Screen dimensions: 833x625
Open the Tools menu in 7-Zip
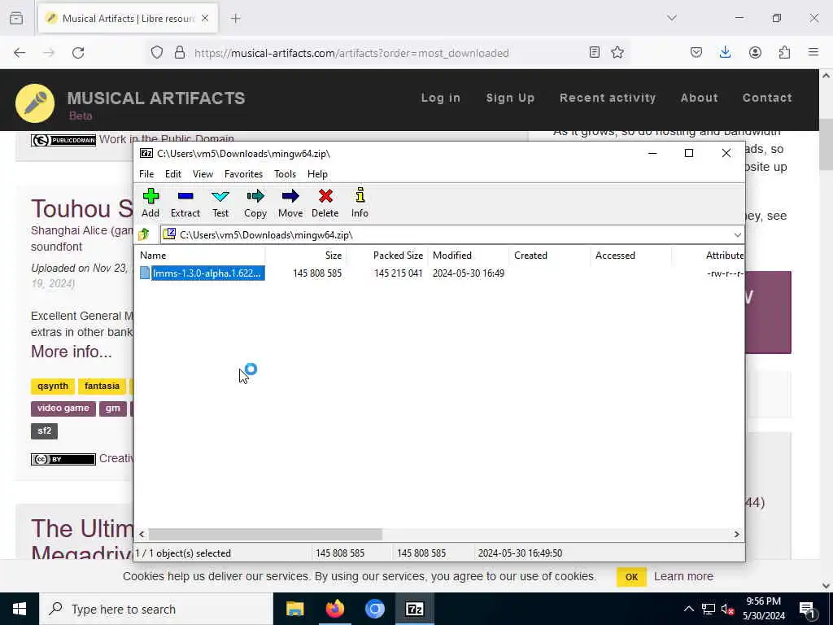click(285, 174)
